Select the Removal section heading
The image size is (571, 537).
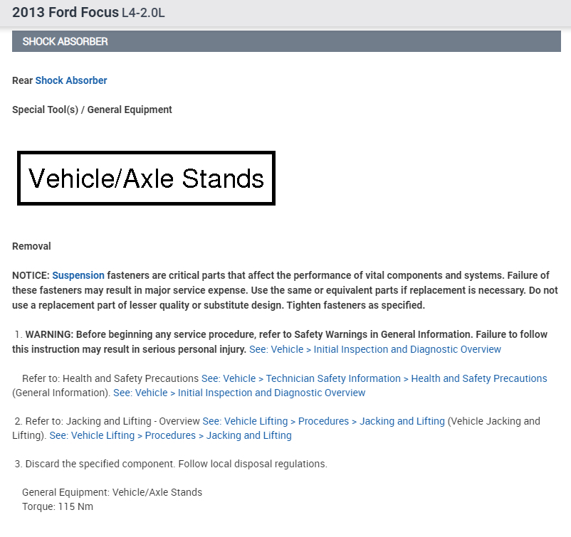pos(31,246)
